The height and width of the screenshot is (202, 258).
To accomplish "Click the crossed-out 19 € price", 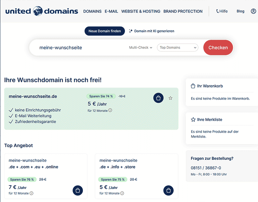I will point(122,96).
